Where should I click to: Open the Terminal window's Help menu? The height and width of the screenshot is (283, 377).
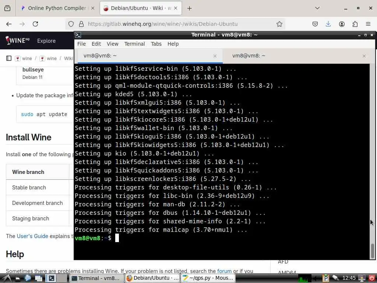[173, 44]
